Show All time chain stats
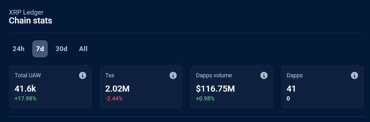Viewport: 370px width, 122px height. (x=83, y=49)
